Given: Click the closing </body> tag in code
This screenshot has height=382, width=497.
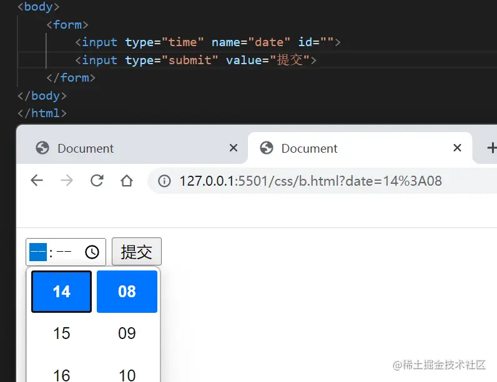Looking at the screenshot, I should [42, 95].
